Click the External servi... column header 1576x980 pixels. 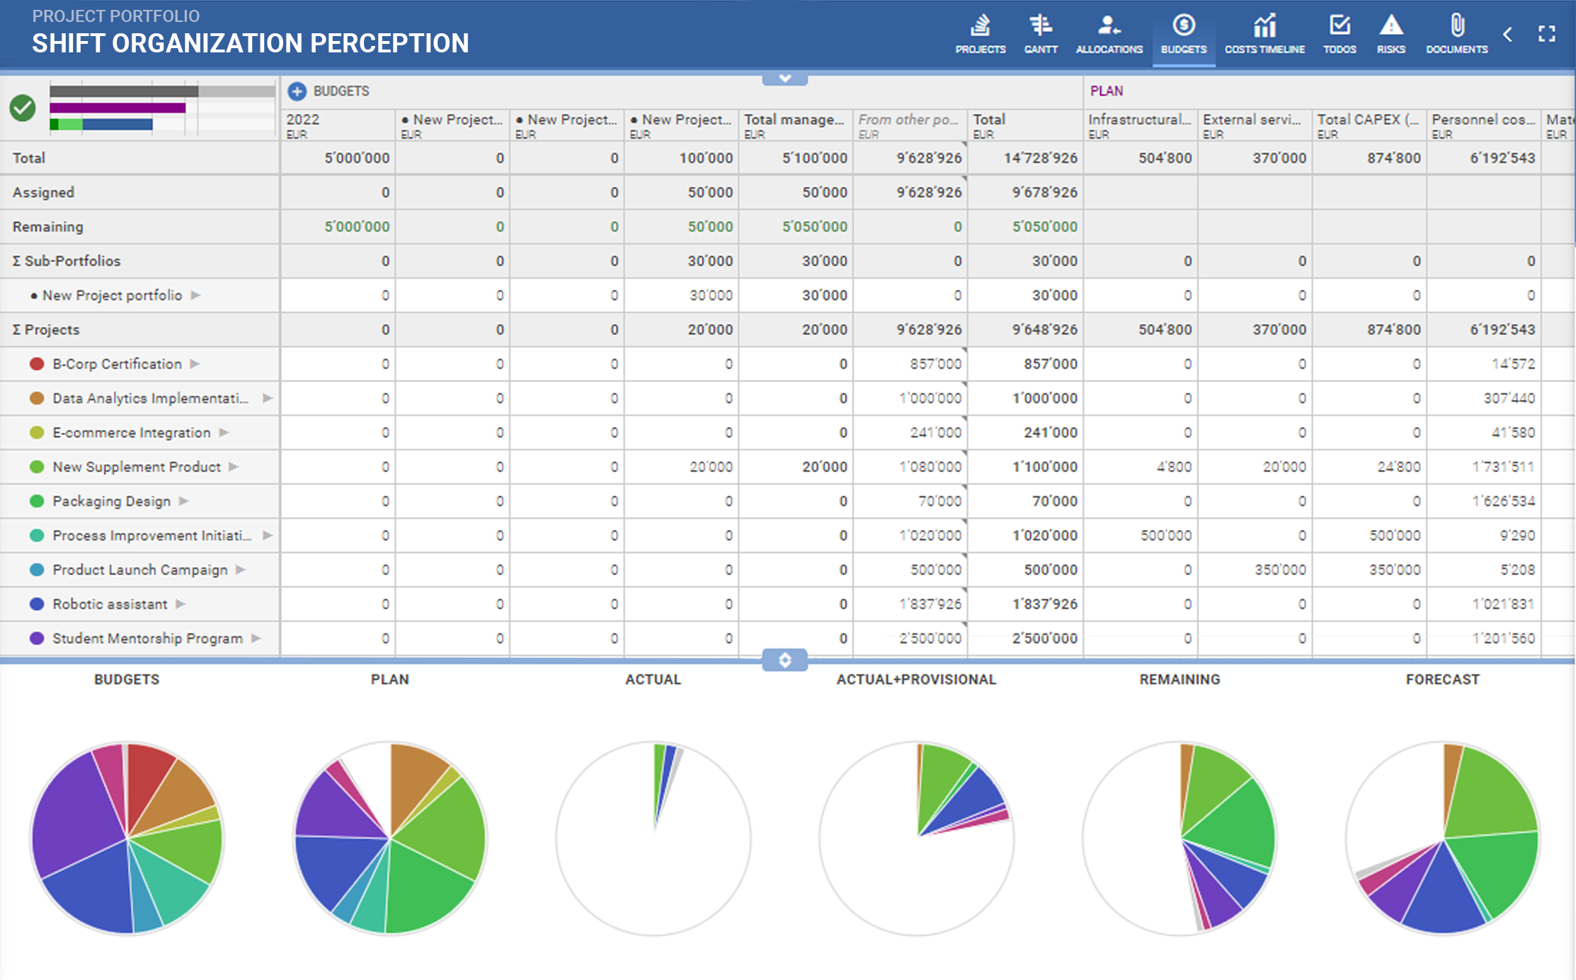point(1255,126)
